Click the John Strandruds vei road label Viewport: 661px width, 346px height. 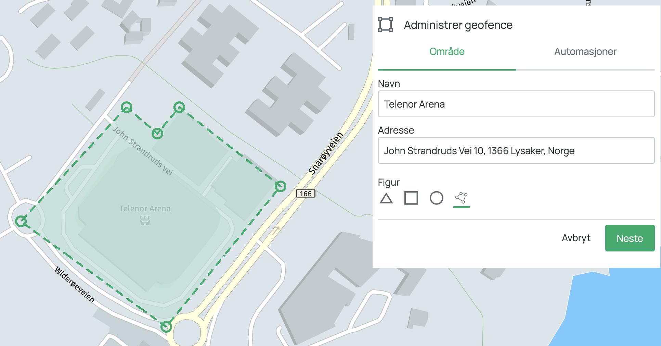tap(143, 151)
